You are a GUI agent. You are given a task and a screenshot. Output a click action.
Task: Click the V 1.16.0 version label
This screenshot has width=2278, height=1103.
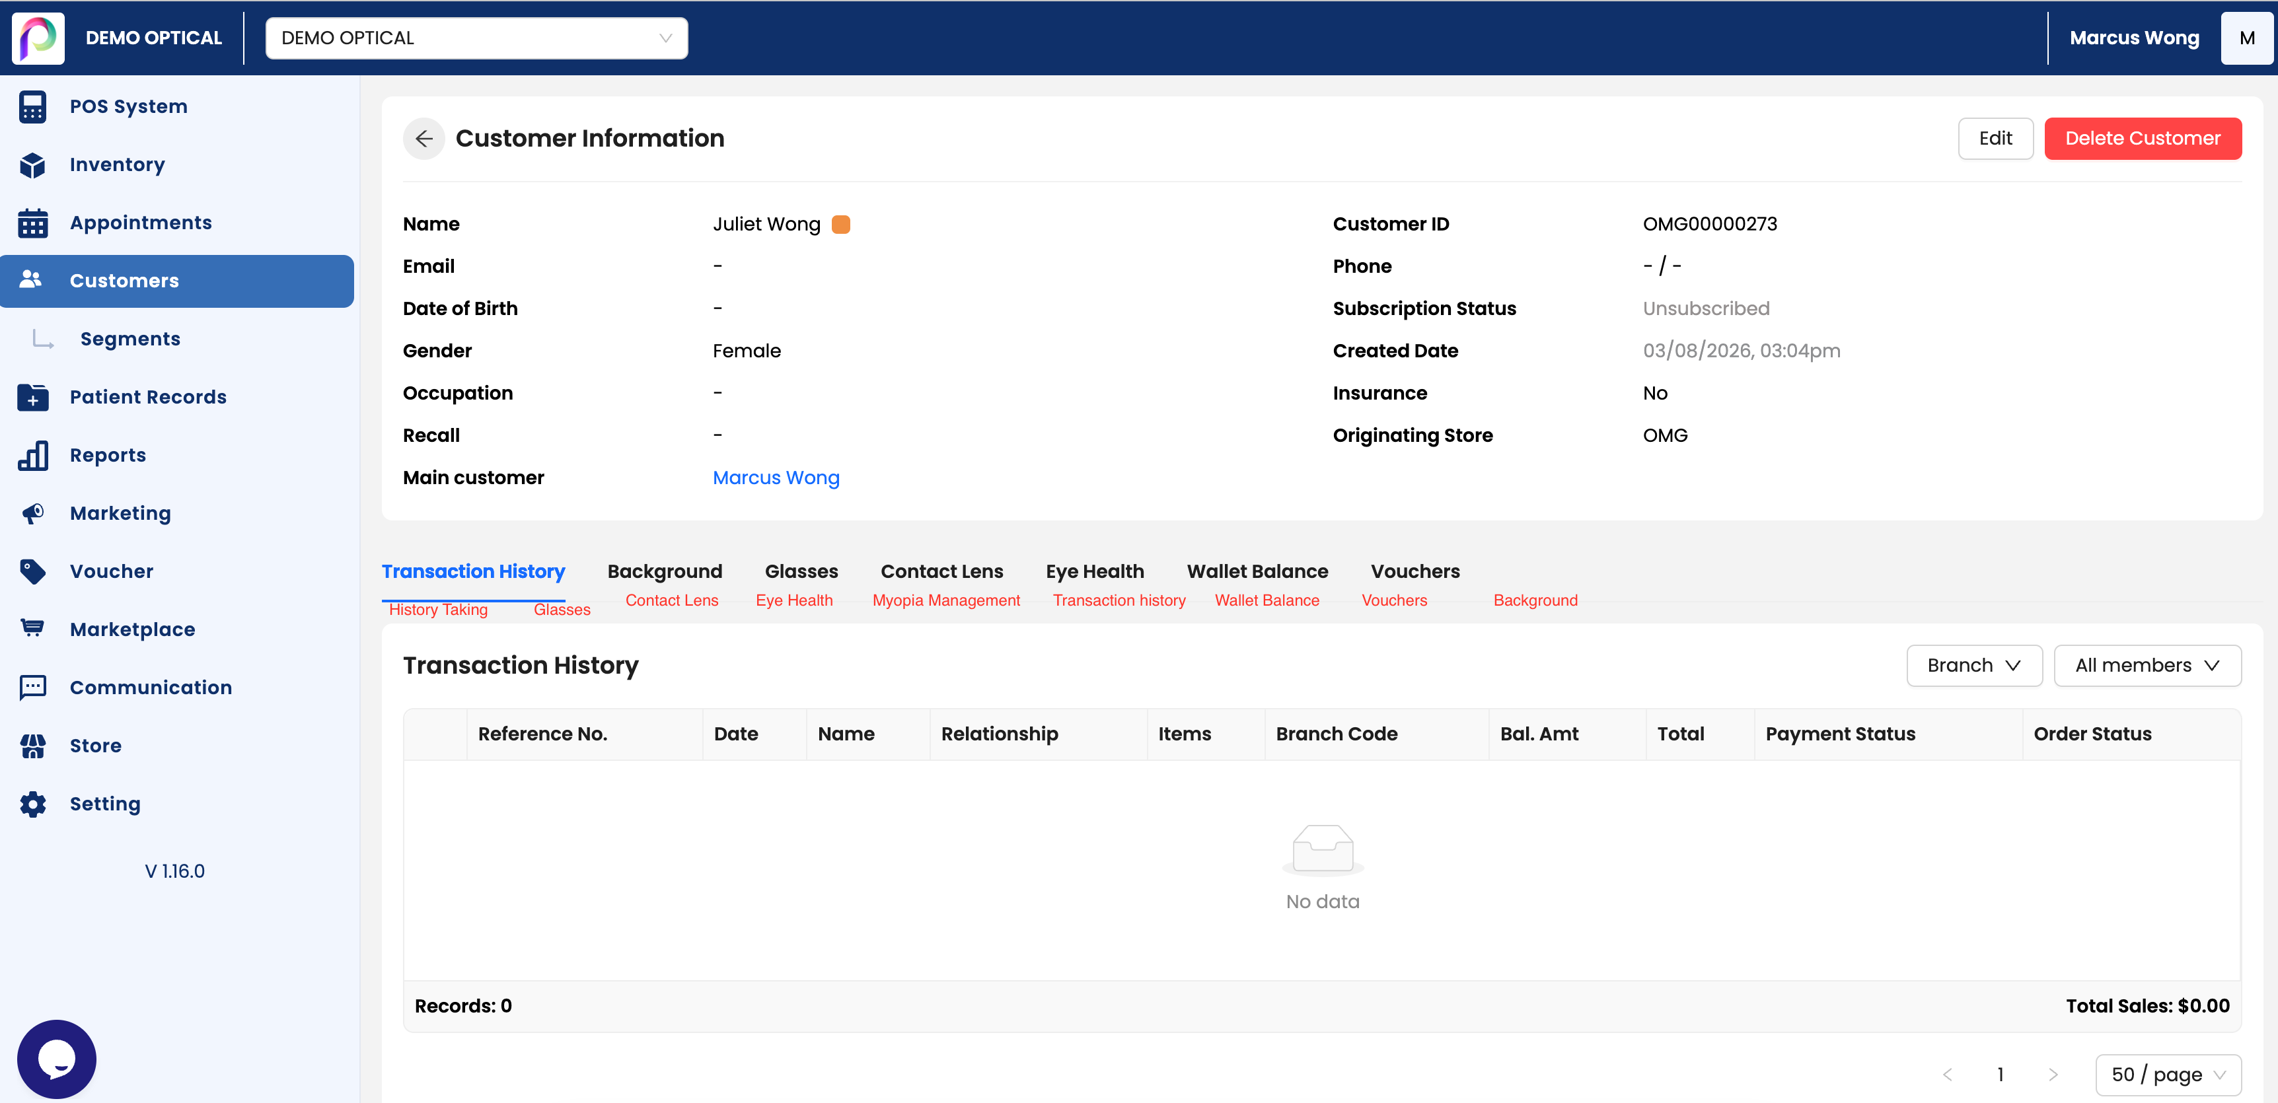(175, 871)
